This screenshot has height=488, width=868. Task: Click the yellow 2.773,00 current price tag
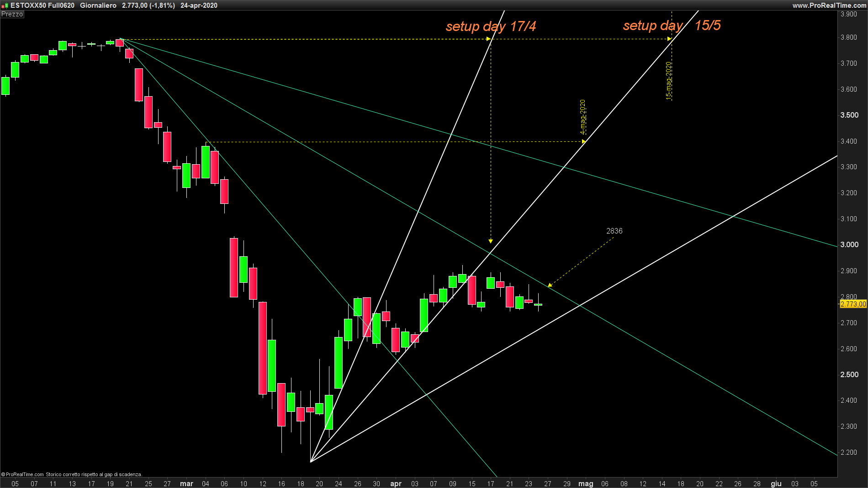tap(853, 304)
